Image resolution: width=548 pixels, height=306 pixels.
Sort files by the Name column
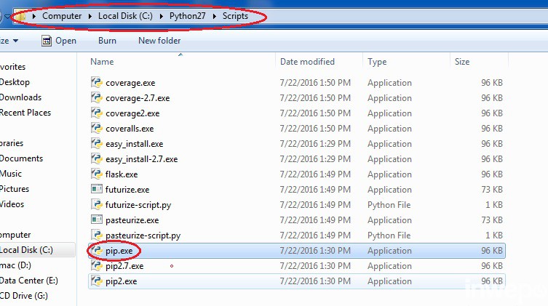103,62
